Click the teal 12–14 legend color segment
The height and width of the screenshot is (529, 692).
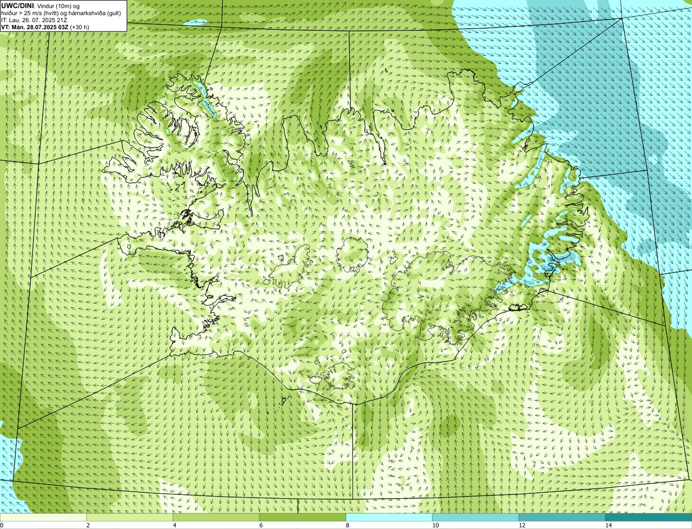pyautogui.click(x=562, y=517)
